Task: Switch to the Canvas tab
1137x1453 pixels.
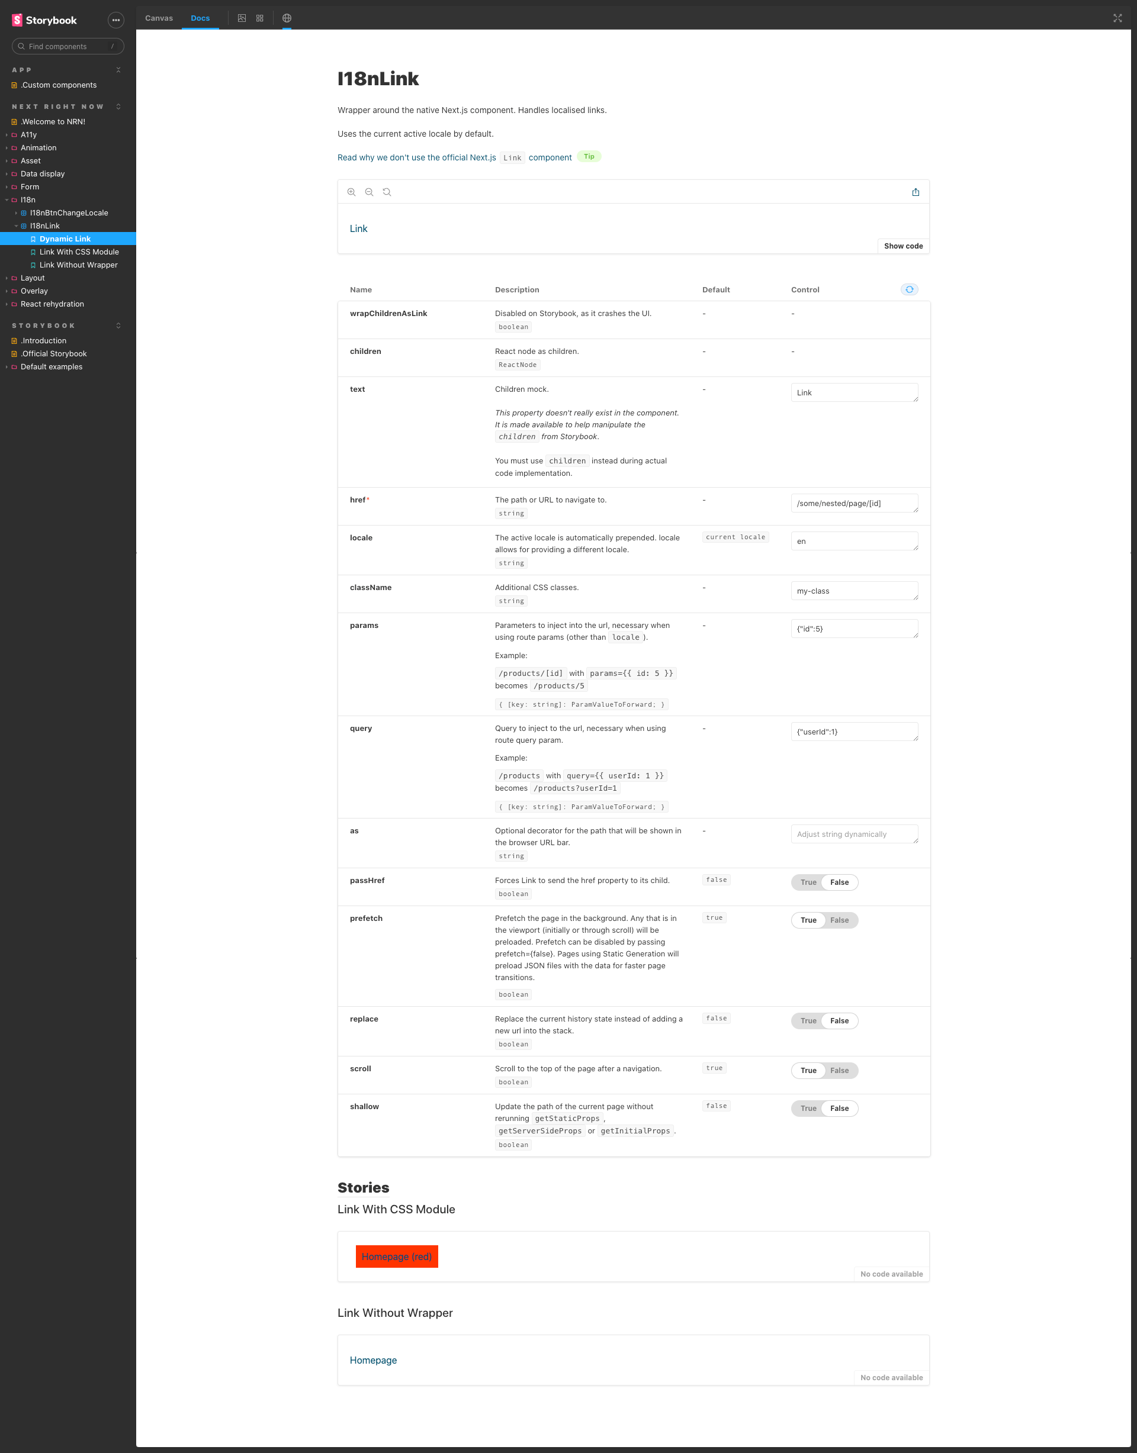Action: (x=159, y=18)
